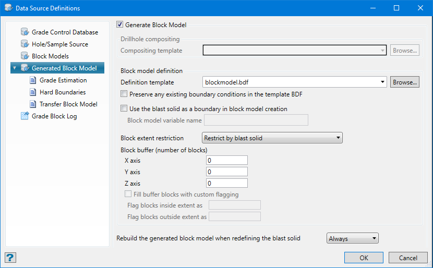This screenshot has height=268, width=433.
Task: Select Hard Boundaries in the tree
Action: 63,92
